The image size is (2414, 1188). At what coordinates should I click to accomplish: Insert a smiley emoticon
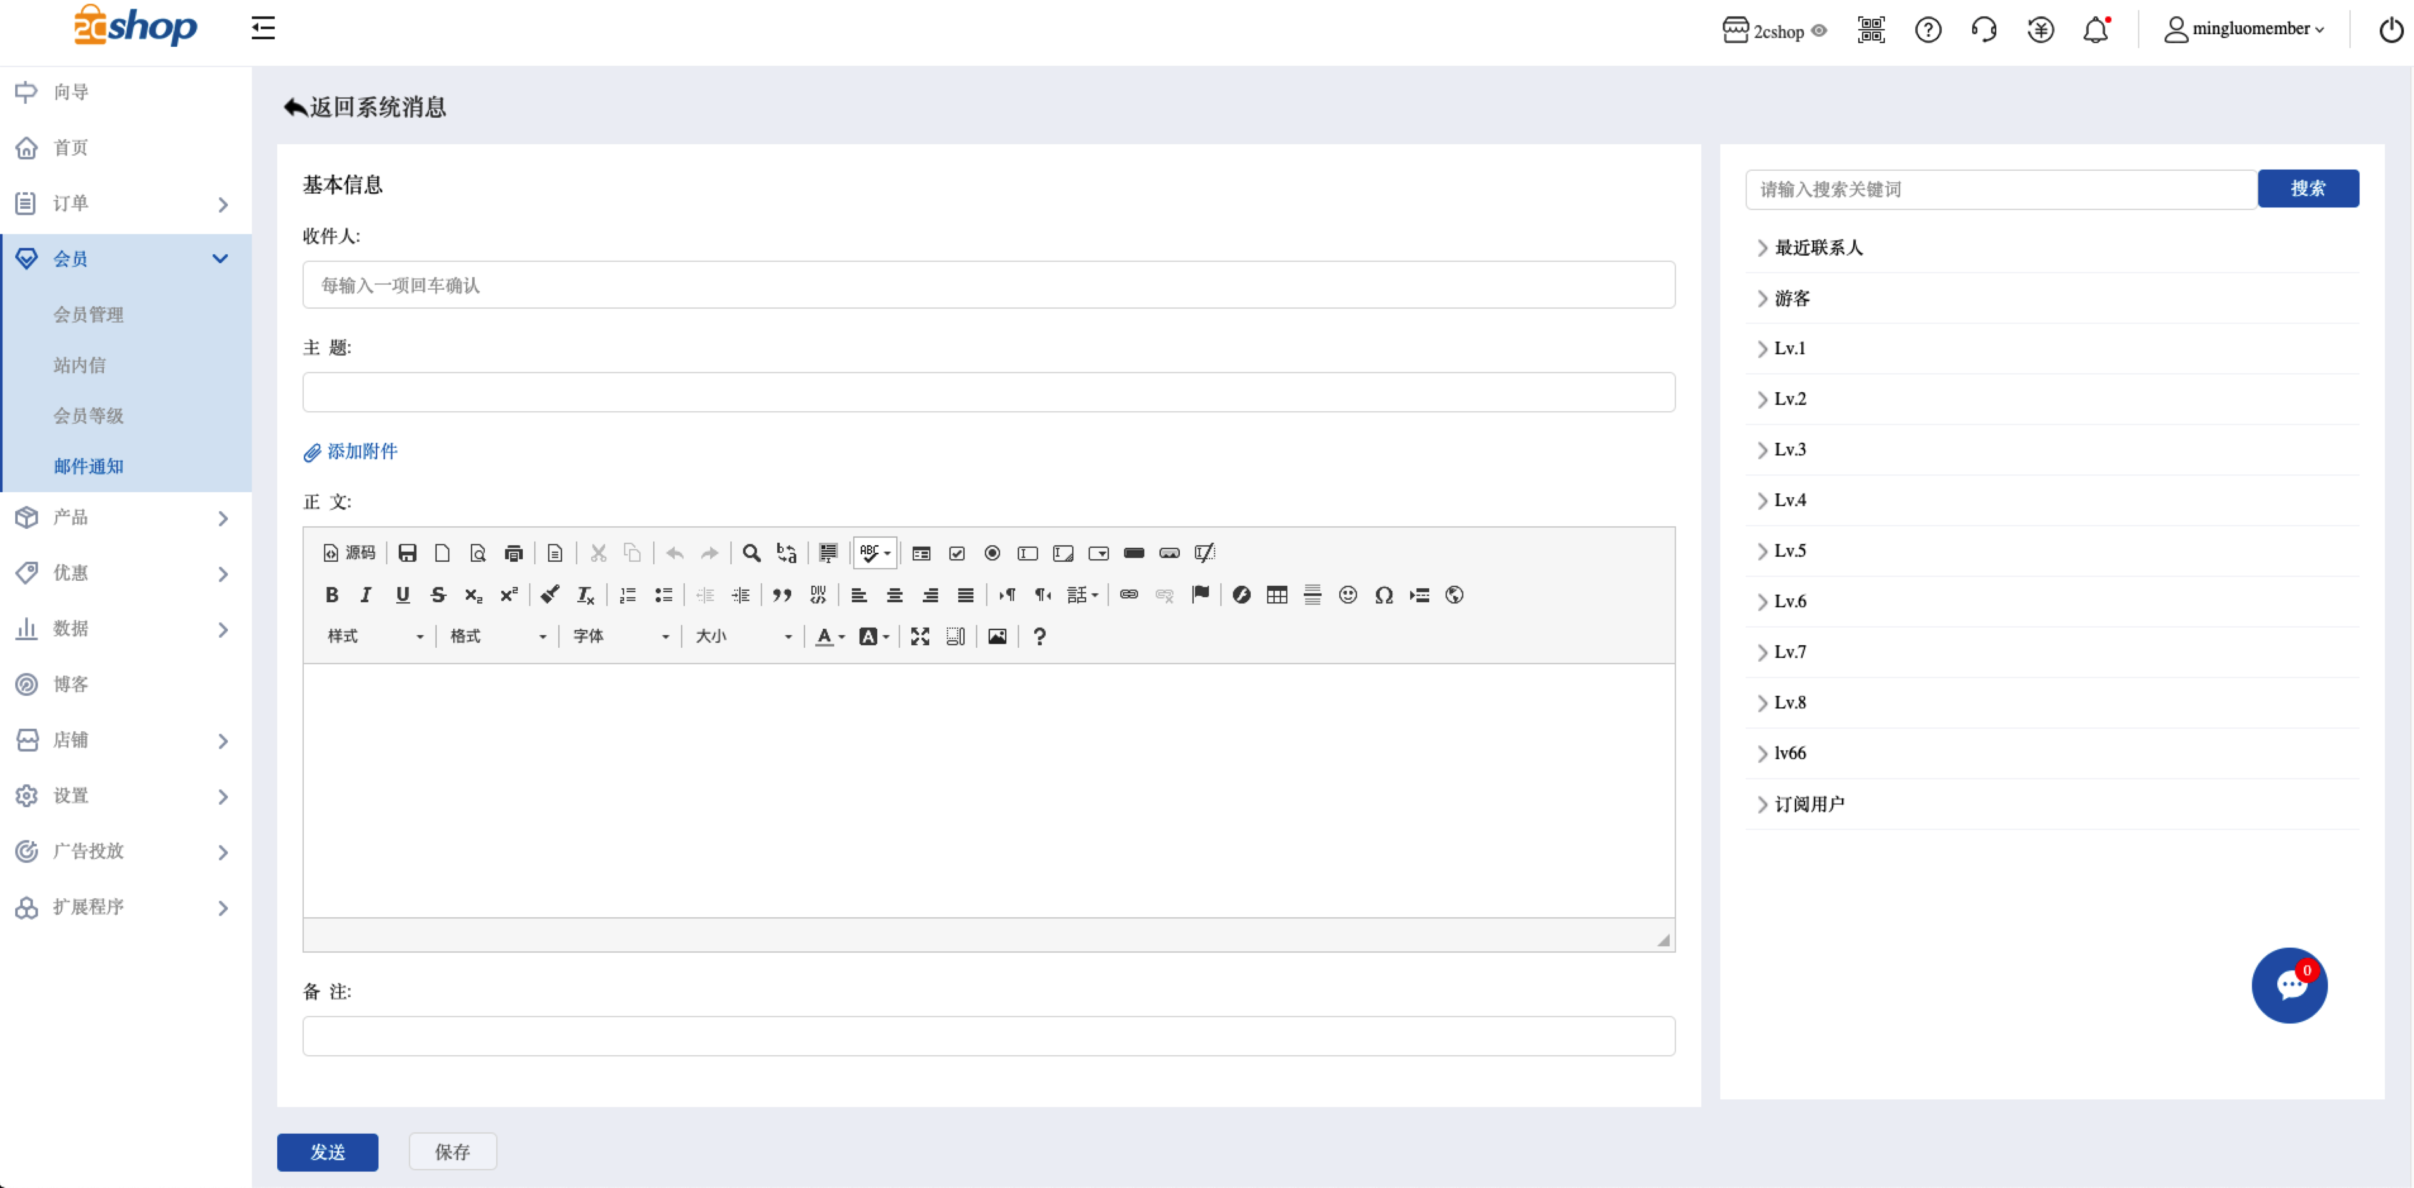click(1348, 595)
